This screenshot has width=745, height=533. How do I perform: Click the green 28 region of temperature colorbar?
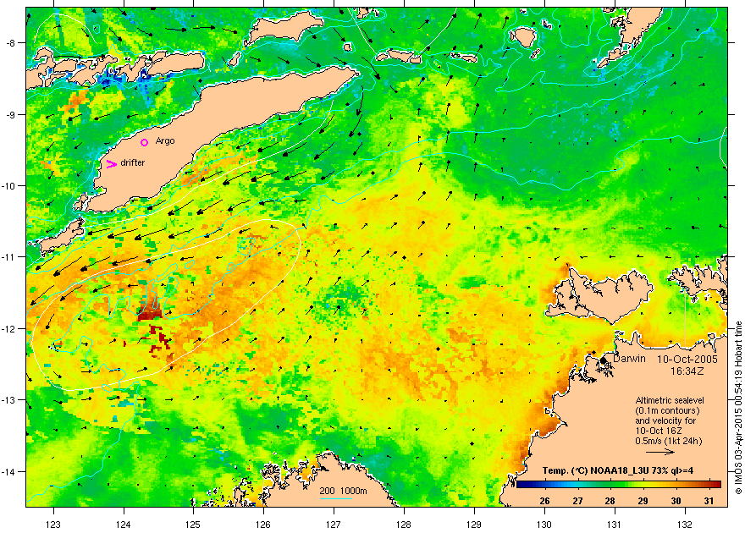[610, 485]
